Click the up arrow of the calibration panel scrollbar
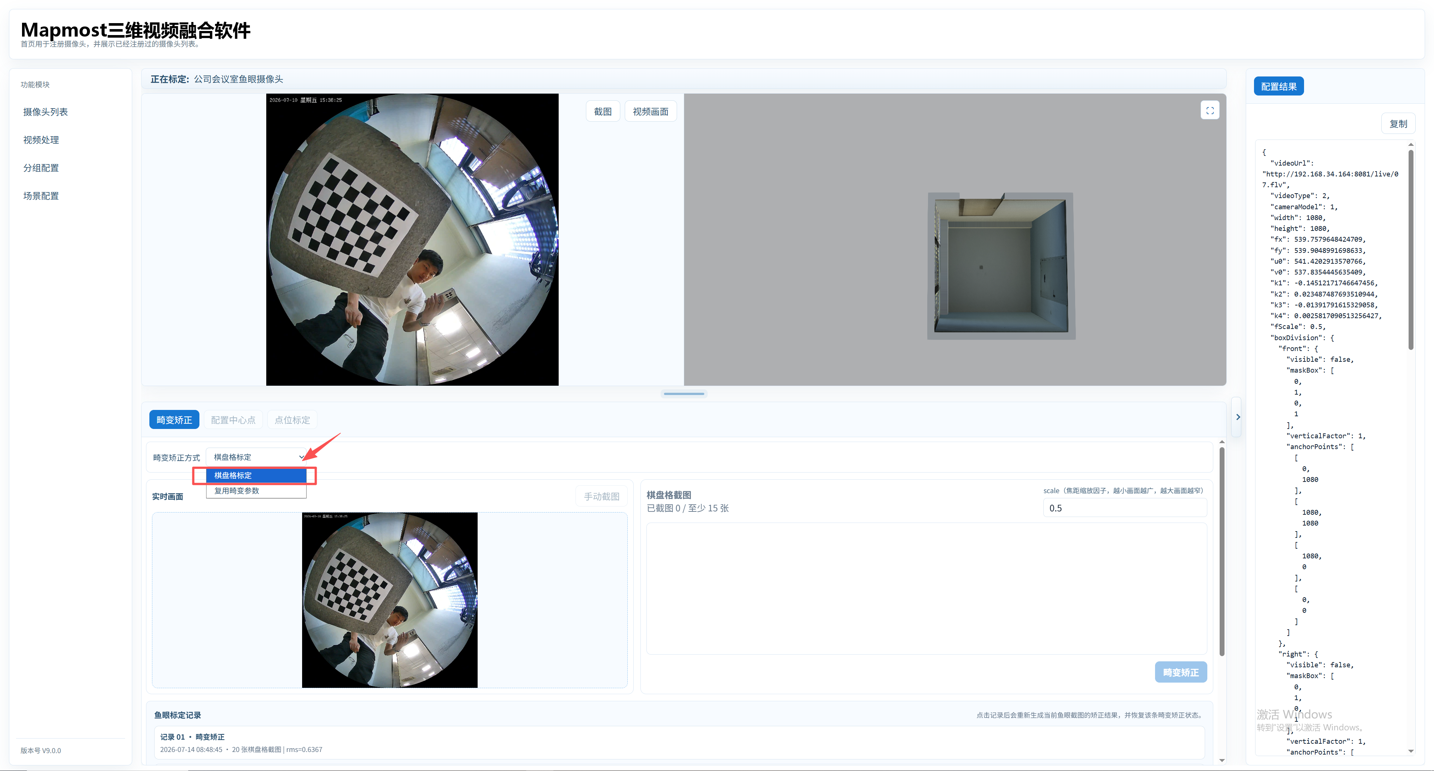Image resolution: width=1434 pixels, height=771 pixels. point(1222,442)
